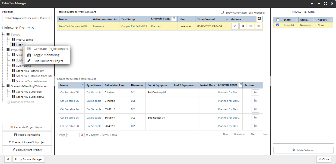Go to page with magnifier icon

point(82,135)
